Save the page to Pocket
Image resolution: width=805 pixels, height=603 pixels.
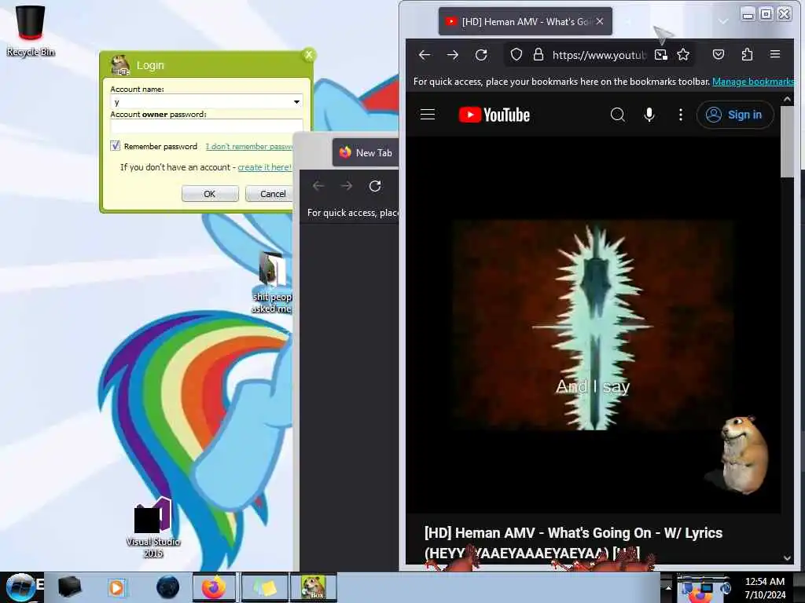click(x=719, y=54)
